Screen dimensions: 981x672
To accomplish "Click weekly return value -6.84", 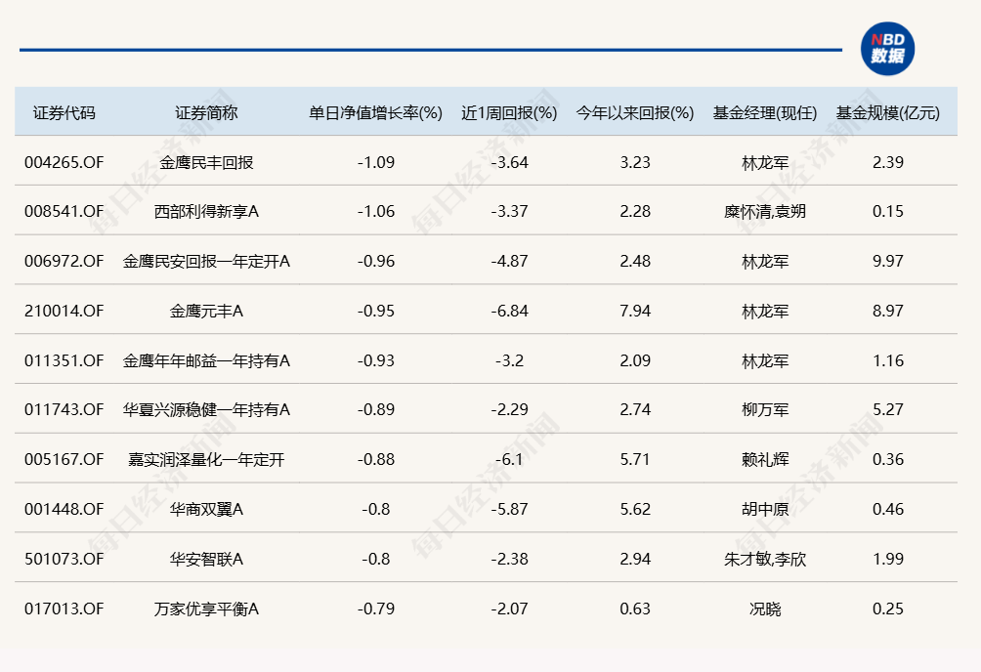I will (x=509, y=311).
